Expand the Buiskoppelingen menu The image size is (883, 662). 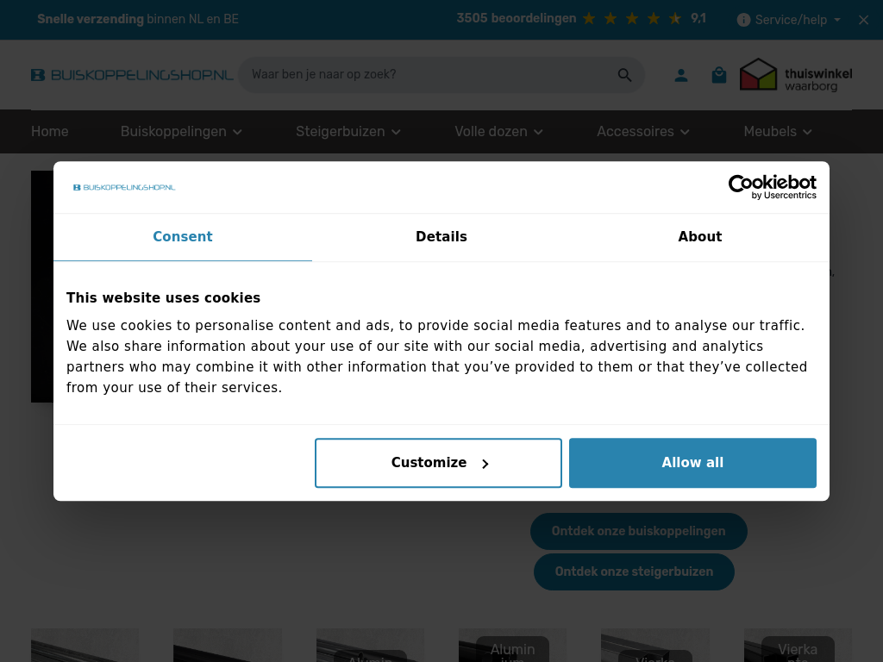click(x=181, y=131)
